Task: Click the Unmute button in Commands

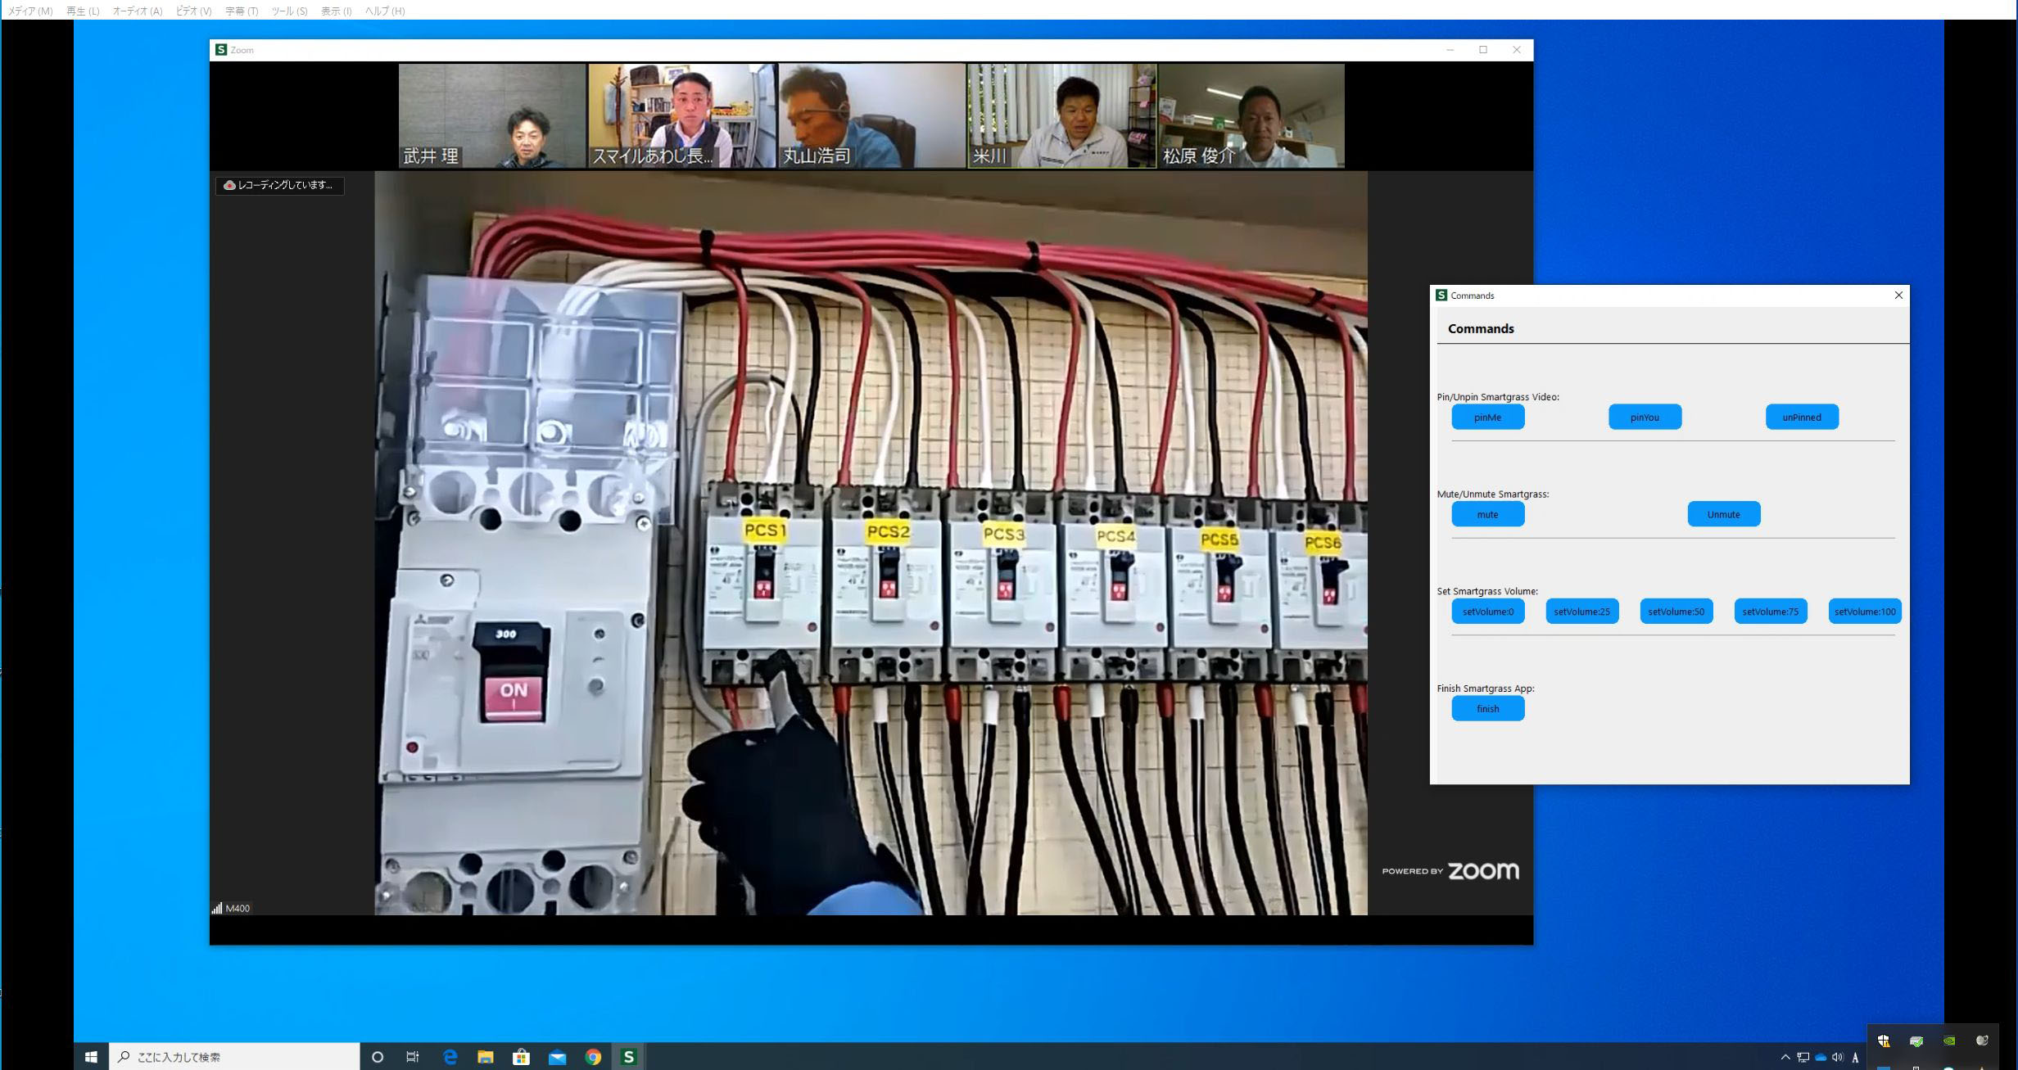Action: point(1724,514)
